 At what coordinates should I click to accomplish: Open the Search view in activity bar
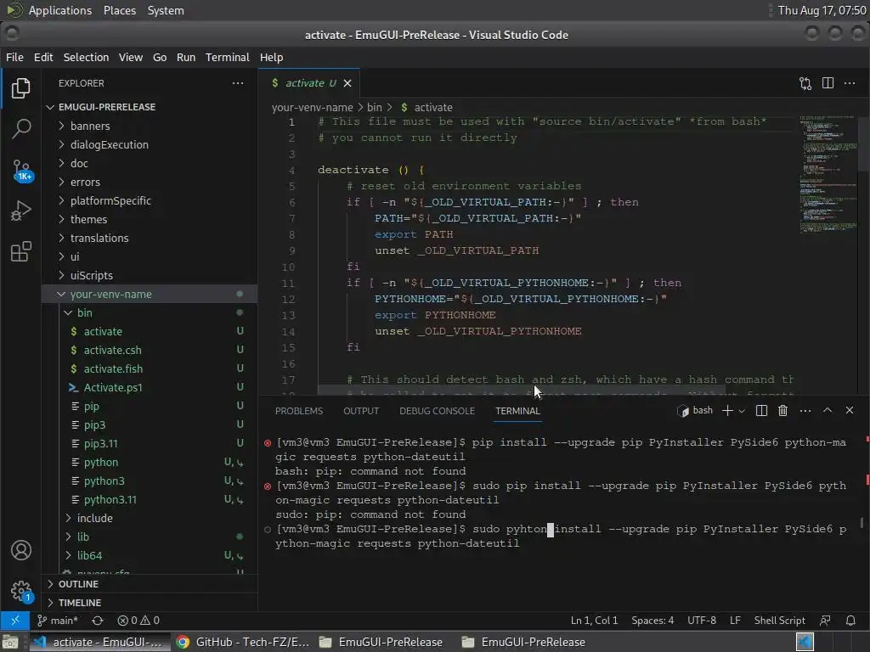[21, 129]
